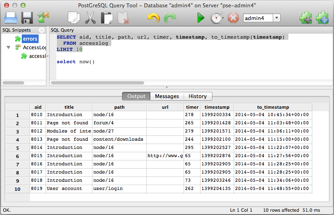334x215 pixels.
Task: Click the paste clipboard icon
Action: (107, 18)
